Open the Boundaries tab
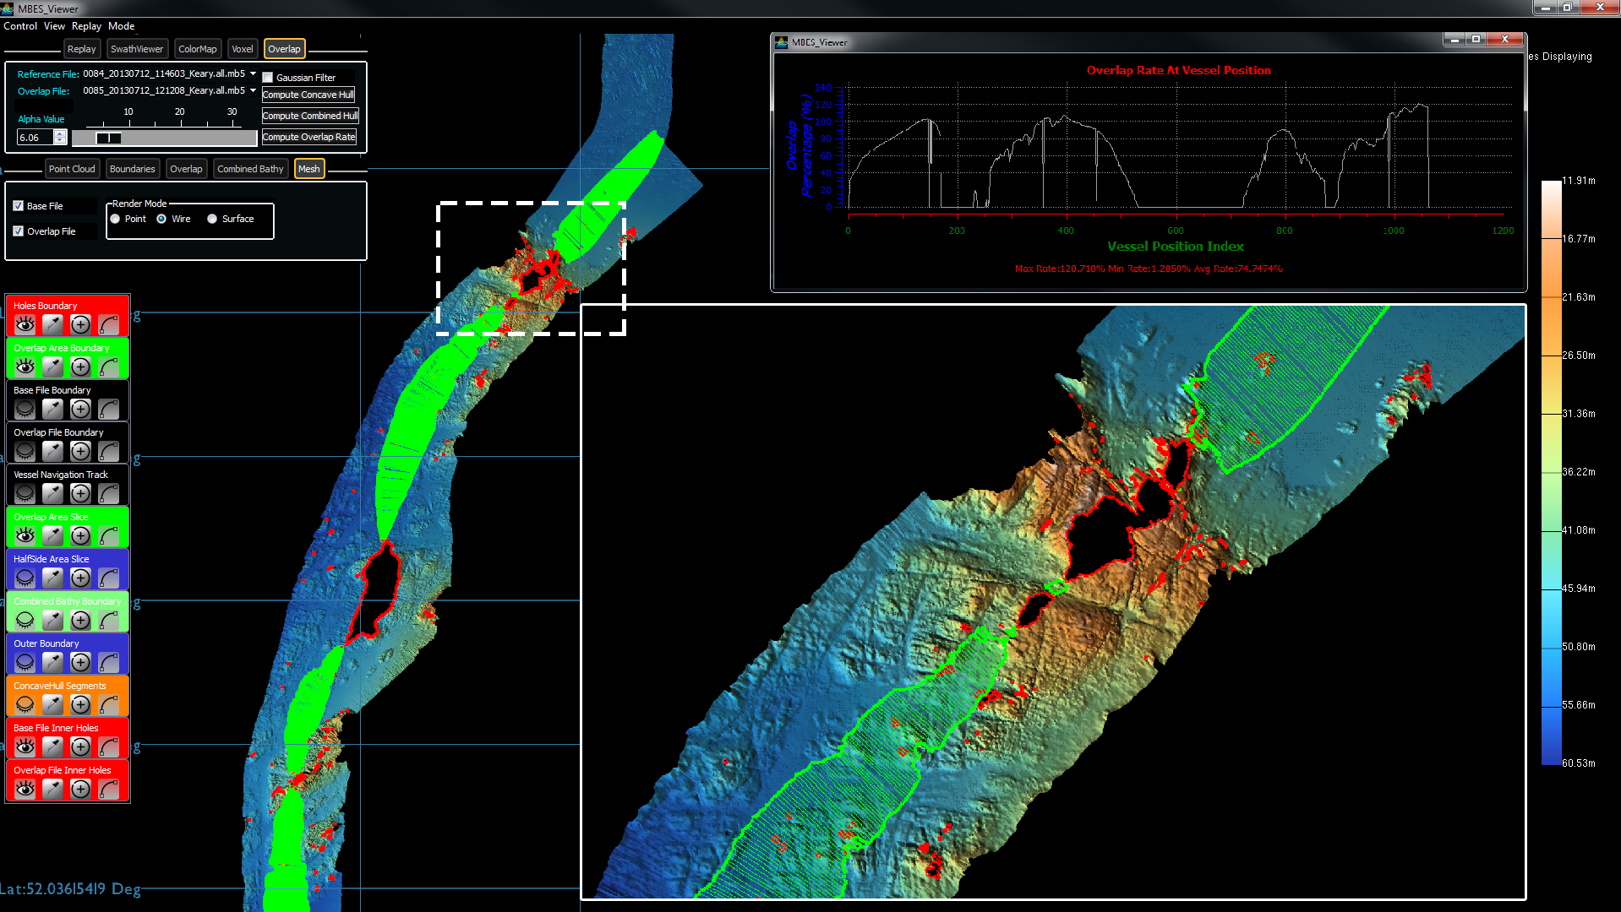Viewport: 1621px width, 912px height. tap(133, 169)
